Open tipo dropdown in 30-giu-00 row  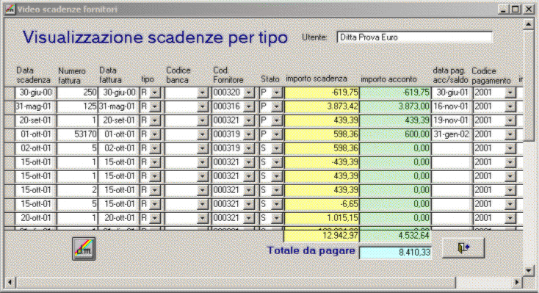pyautogui.click(x=155, y=93)
